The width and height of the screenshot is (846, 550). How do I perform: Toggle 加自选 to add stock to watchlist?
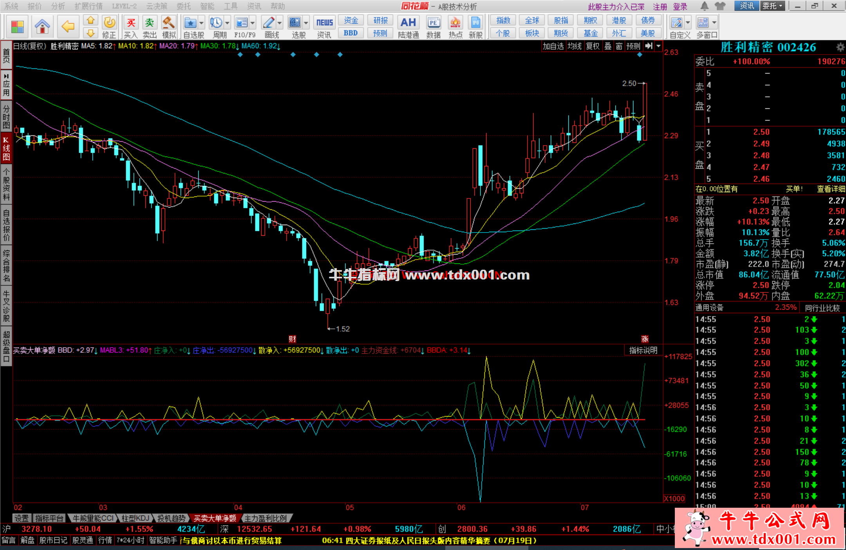coord(553,46)
